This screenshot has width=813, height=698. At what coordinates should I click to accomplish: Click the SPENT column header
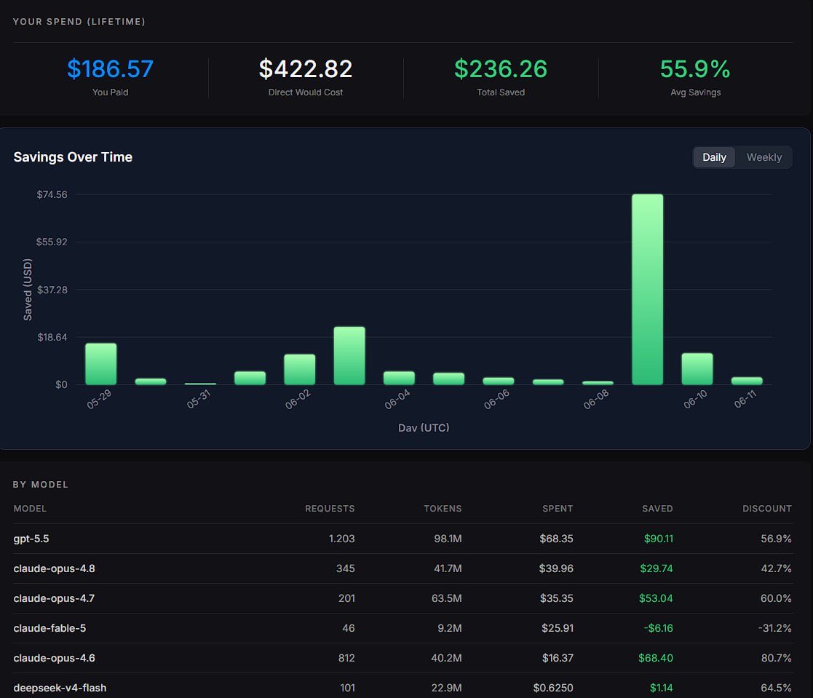tap(558, 508)
